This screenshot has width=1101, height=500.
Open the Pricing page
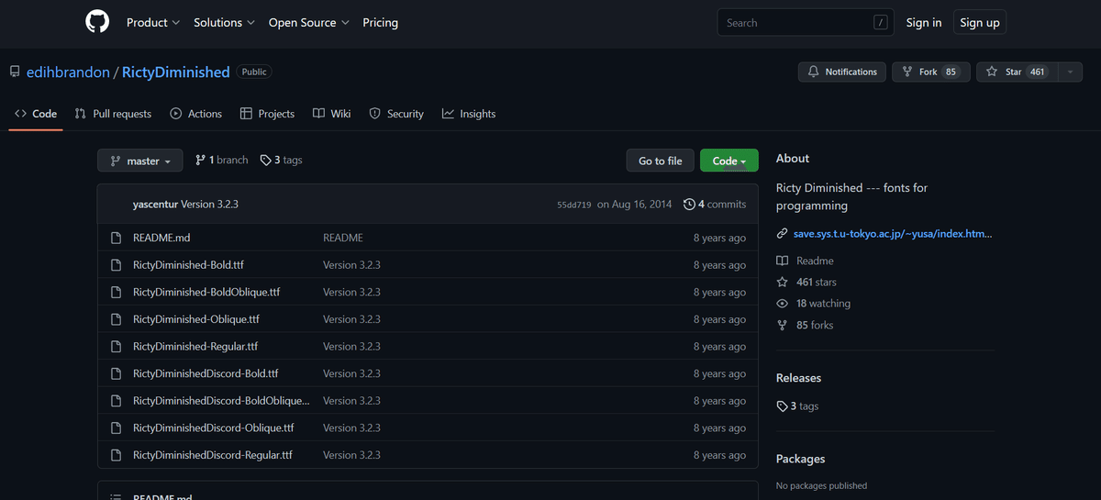(x=380, y=22)
